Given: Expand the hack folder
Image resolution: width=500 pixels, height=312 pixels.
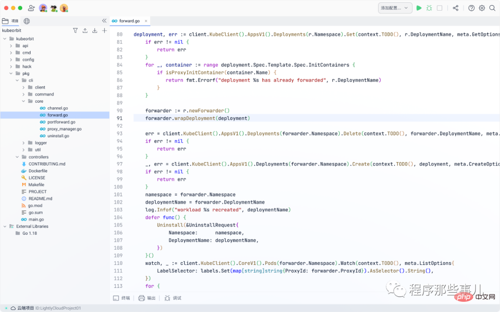Looking at the screenshot, I should pos(11,67).
